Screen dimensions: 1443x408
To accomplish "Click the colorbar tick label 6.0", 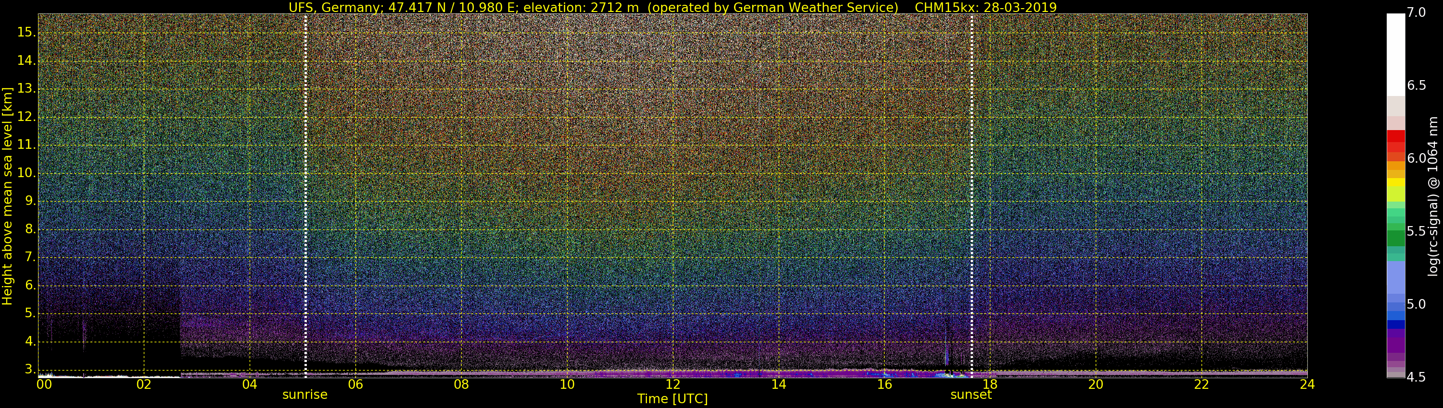I will [x=1416, y=158].
